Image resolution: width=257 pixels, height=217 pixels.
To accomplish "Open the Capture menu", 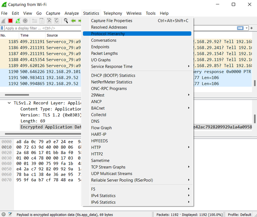I will (53, 13).
